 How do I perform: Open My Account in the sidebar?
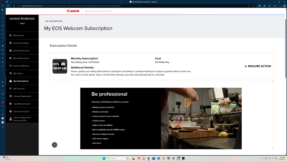coord(22,36)
